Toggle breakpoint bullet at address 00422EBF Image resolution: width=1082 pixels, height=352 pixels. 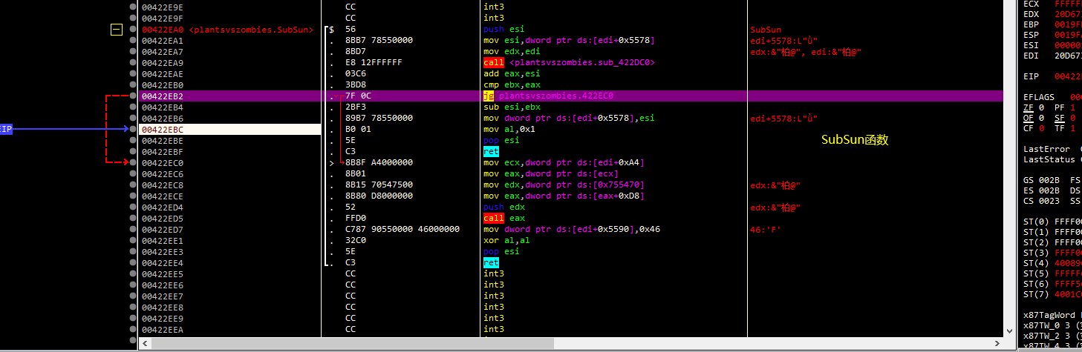coord(133,152)
